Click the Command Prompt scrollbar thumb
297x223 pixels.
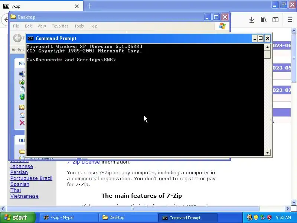pos(267,54)
